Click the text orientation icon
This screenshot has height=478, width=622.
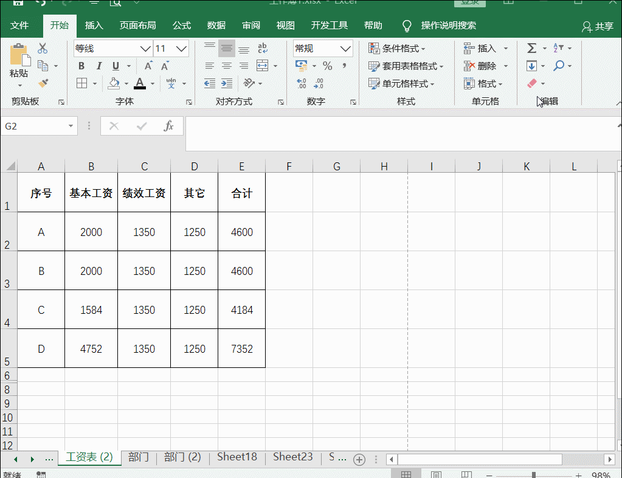pyautogui.click(x=249, y=83)
